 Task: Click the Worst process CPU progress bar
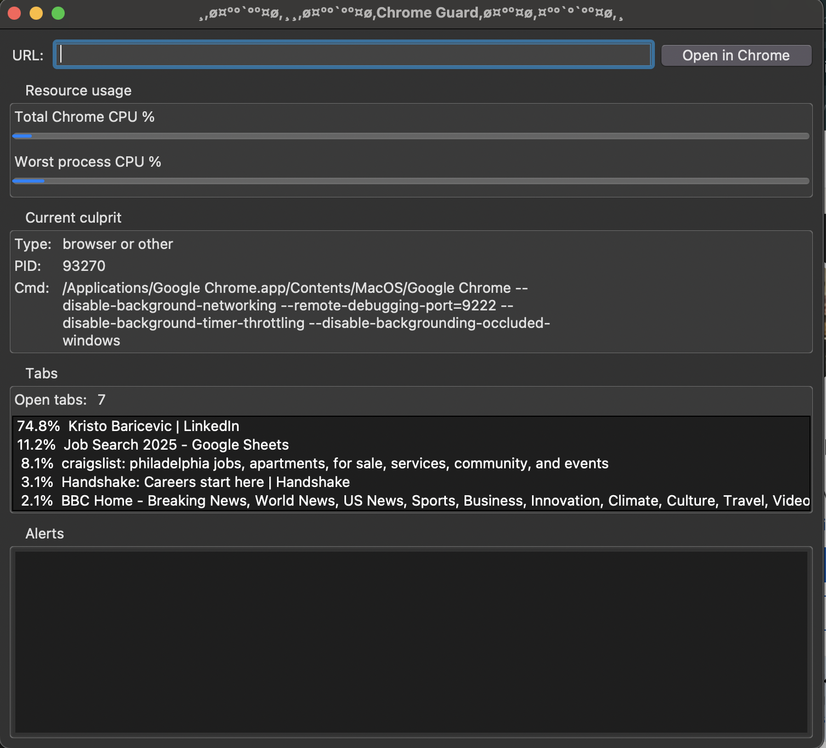pos(410,181)
